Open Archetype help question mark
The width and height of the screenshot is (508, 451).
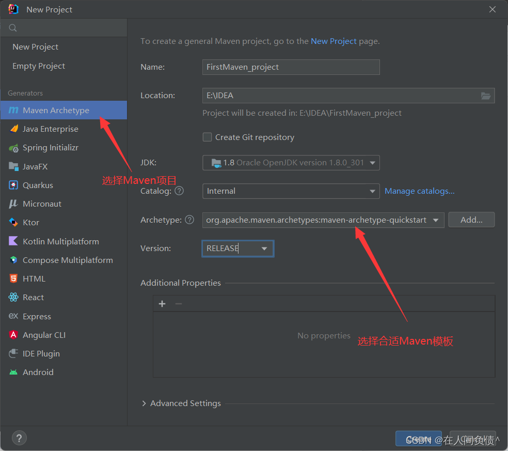189,220
